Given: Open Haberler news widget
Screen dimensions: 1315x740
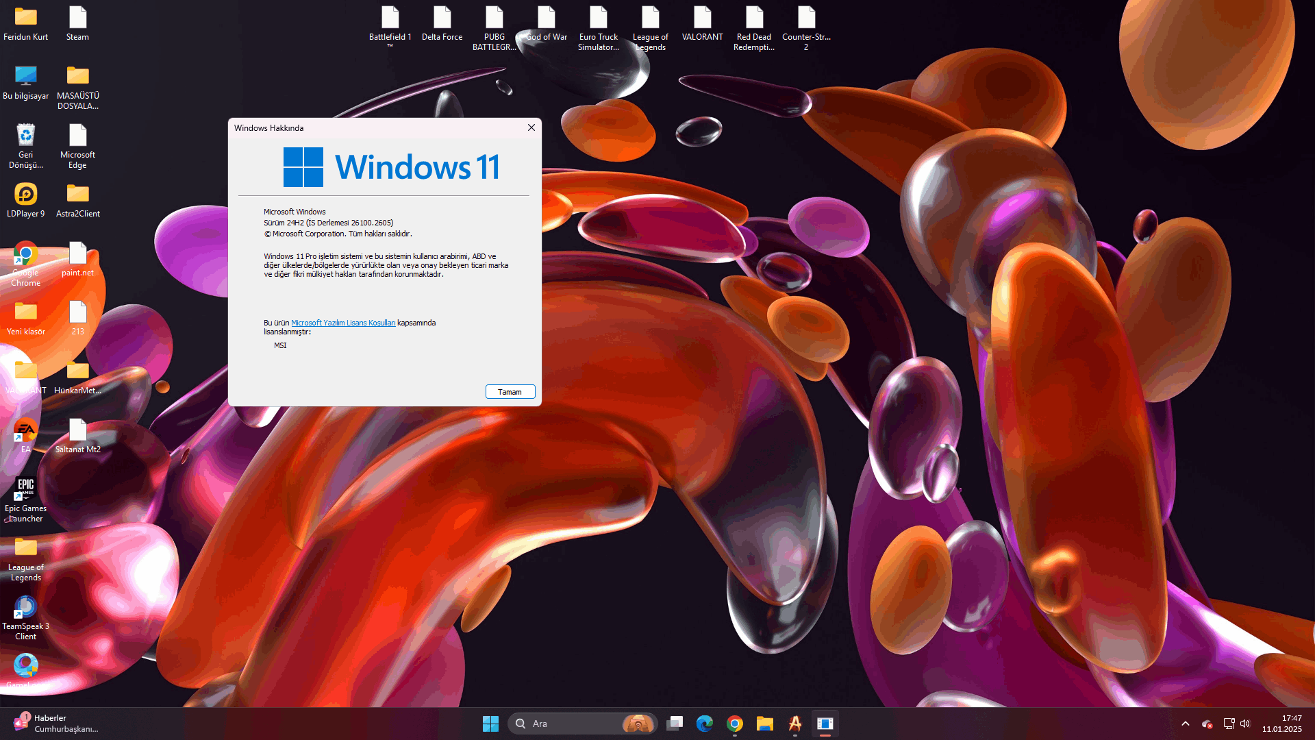Looking at the screenshot, I should pyautogui.click(x=55, y=724).
